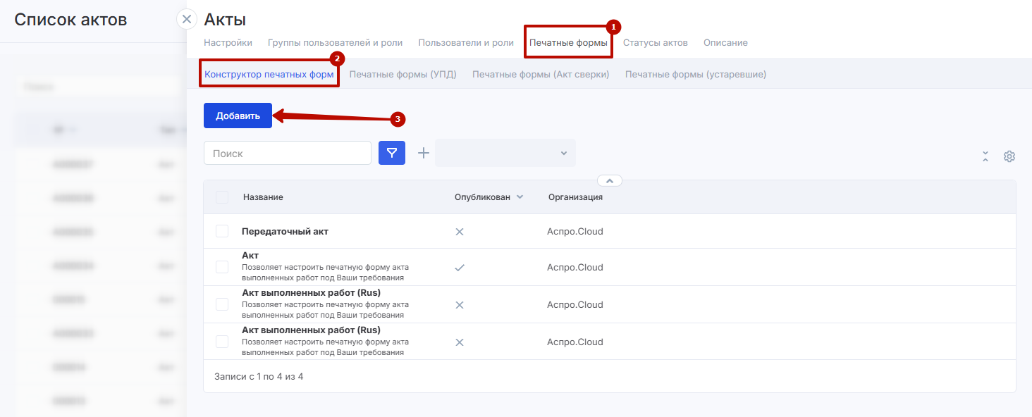This screenshot has height=417, width=1032.
Task: Click the published checkmark in Акт row
Action: click(460, 268)
